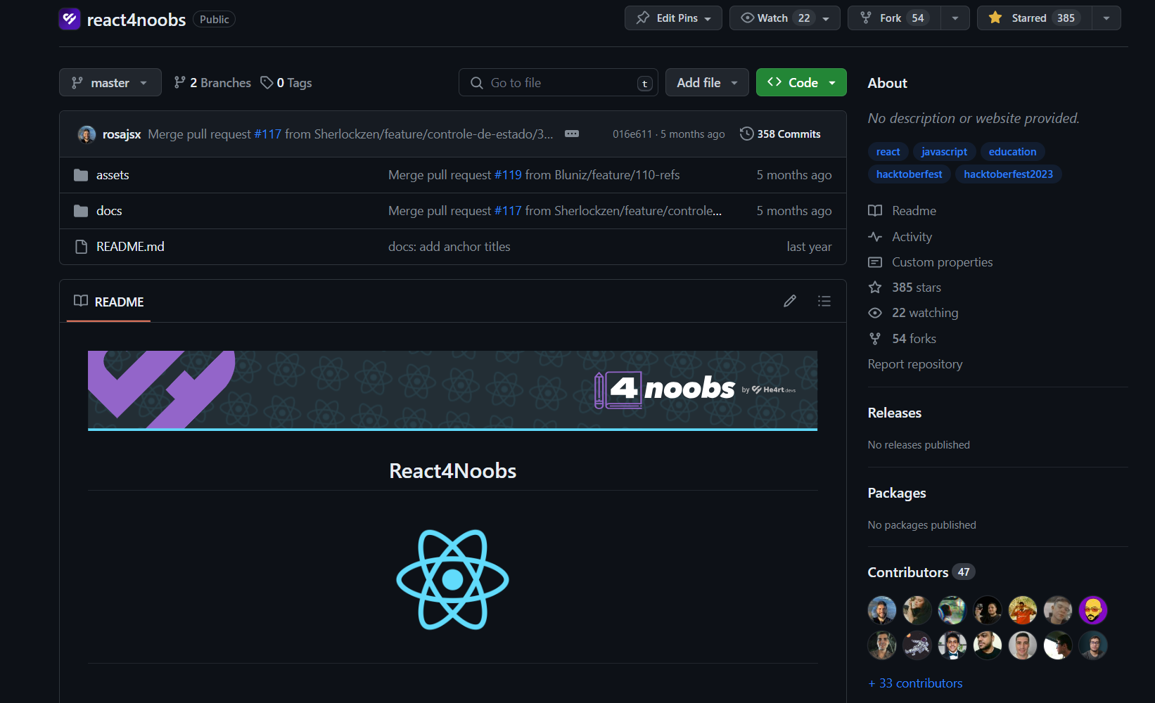The height and width of the screenshot is (703, 1155).
Task: Open the 0 Tags link
Action: (x=286, y=82)
